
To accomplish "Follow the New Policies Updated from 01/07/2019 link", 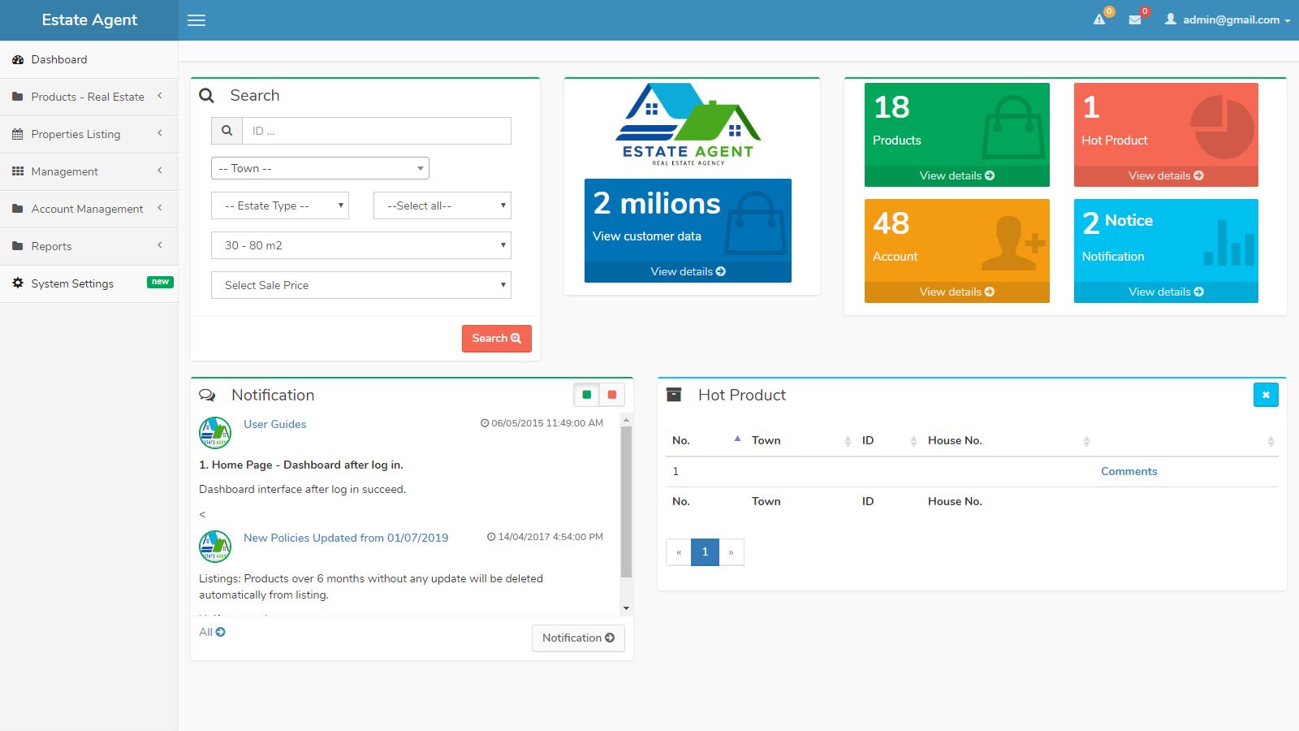I will click(x=346, y=538).
